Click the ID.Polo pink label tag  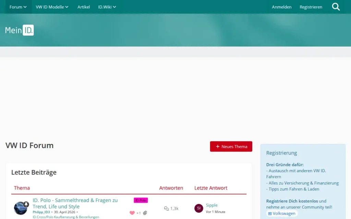(141, 200)
